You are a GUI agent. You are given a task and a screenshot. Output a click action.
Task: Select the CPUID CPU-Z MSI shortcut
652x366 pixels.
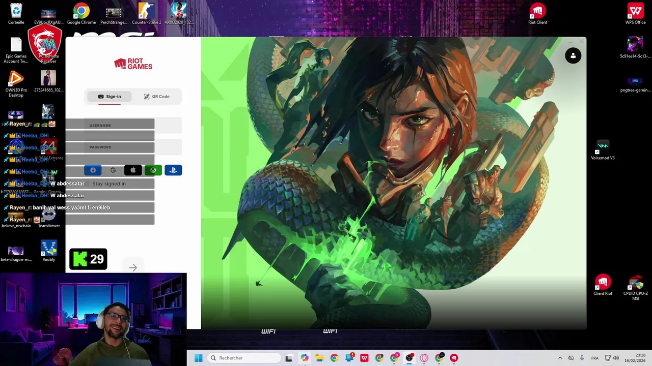(x=636, y=288)
